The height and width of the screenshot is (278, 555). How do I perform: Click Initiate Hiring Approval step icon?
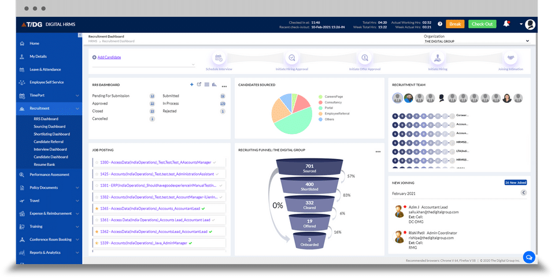(x=292, y=58)
